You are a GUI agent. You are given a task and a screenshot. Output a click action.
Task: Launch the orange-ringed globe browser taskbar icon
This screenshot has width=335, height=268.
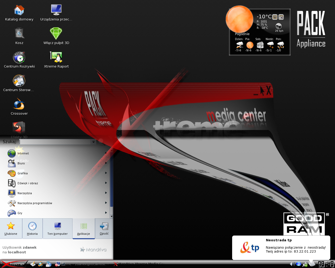click(x=41, y=264)
